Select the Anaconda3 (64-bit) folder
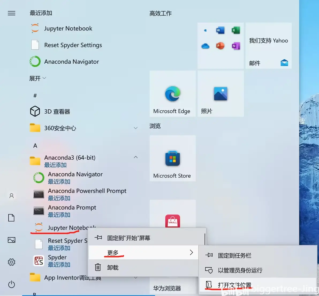The height and width of the screenshot is (296, 319). pyautogui.click(x=70, y=161)
